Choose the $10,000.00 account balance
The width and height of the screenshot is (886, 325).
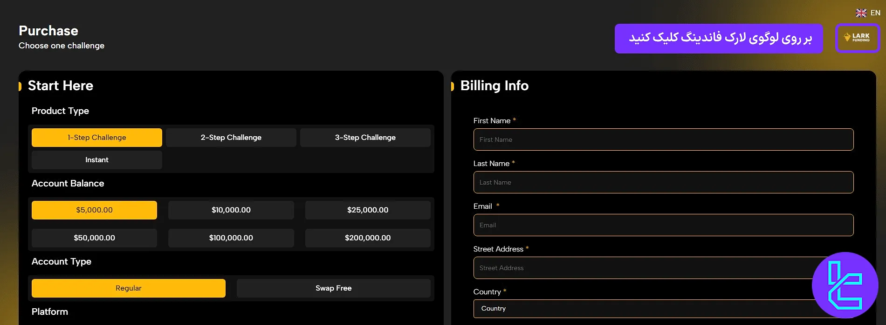point(231,210)
